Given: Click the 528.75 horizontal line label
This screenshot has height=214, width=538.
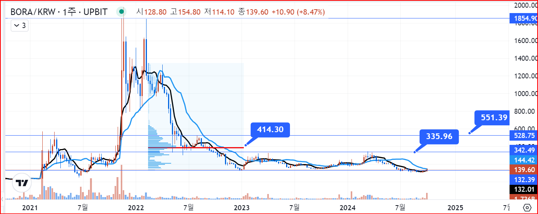Looking at the screenshot, I should [523, 136].
